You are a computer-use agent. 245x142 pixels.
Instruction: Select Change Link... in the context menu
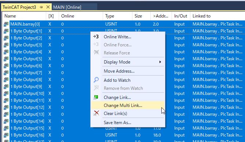point(128,97)
